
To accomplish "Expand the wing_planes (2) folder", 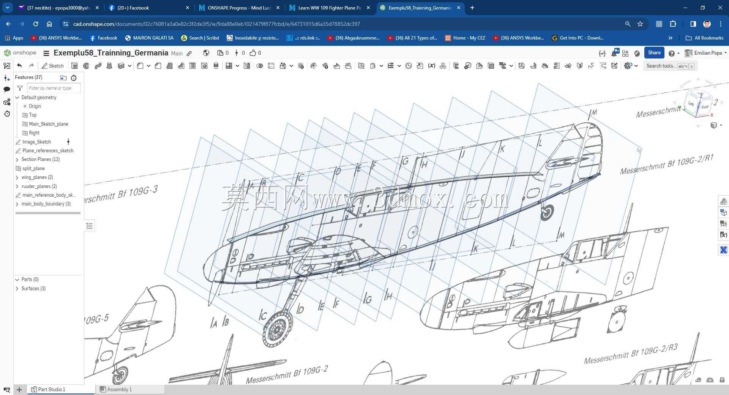I will tap(17, 177).
